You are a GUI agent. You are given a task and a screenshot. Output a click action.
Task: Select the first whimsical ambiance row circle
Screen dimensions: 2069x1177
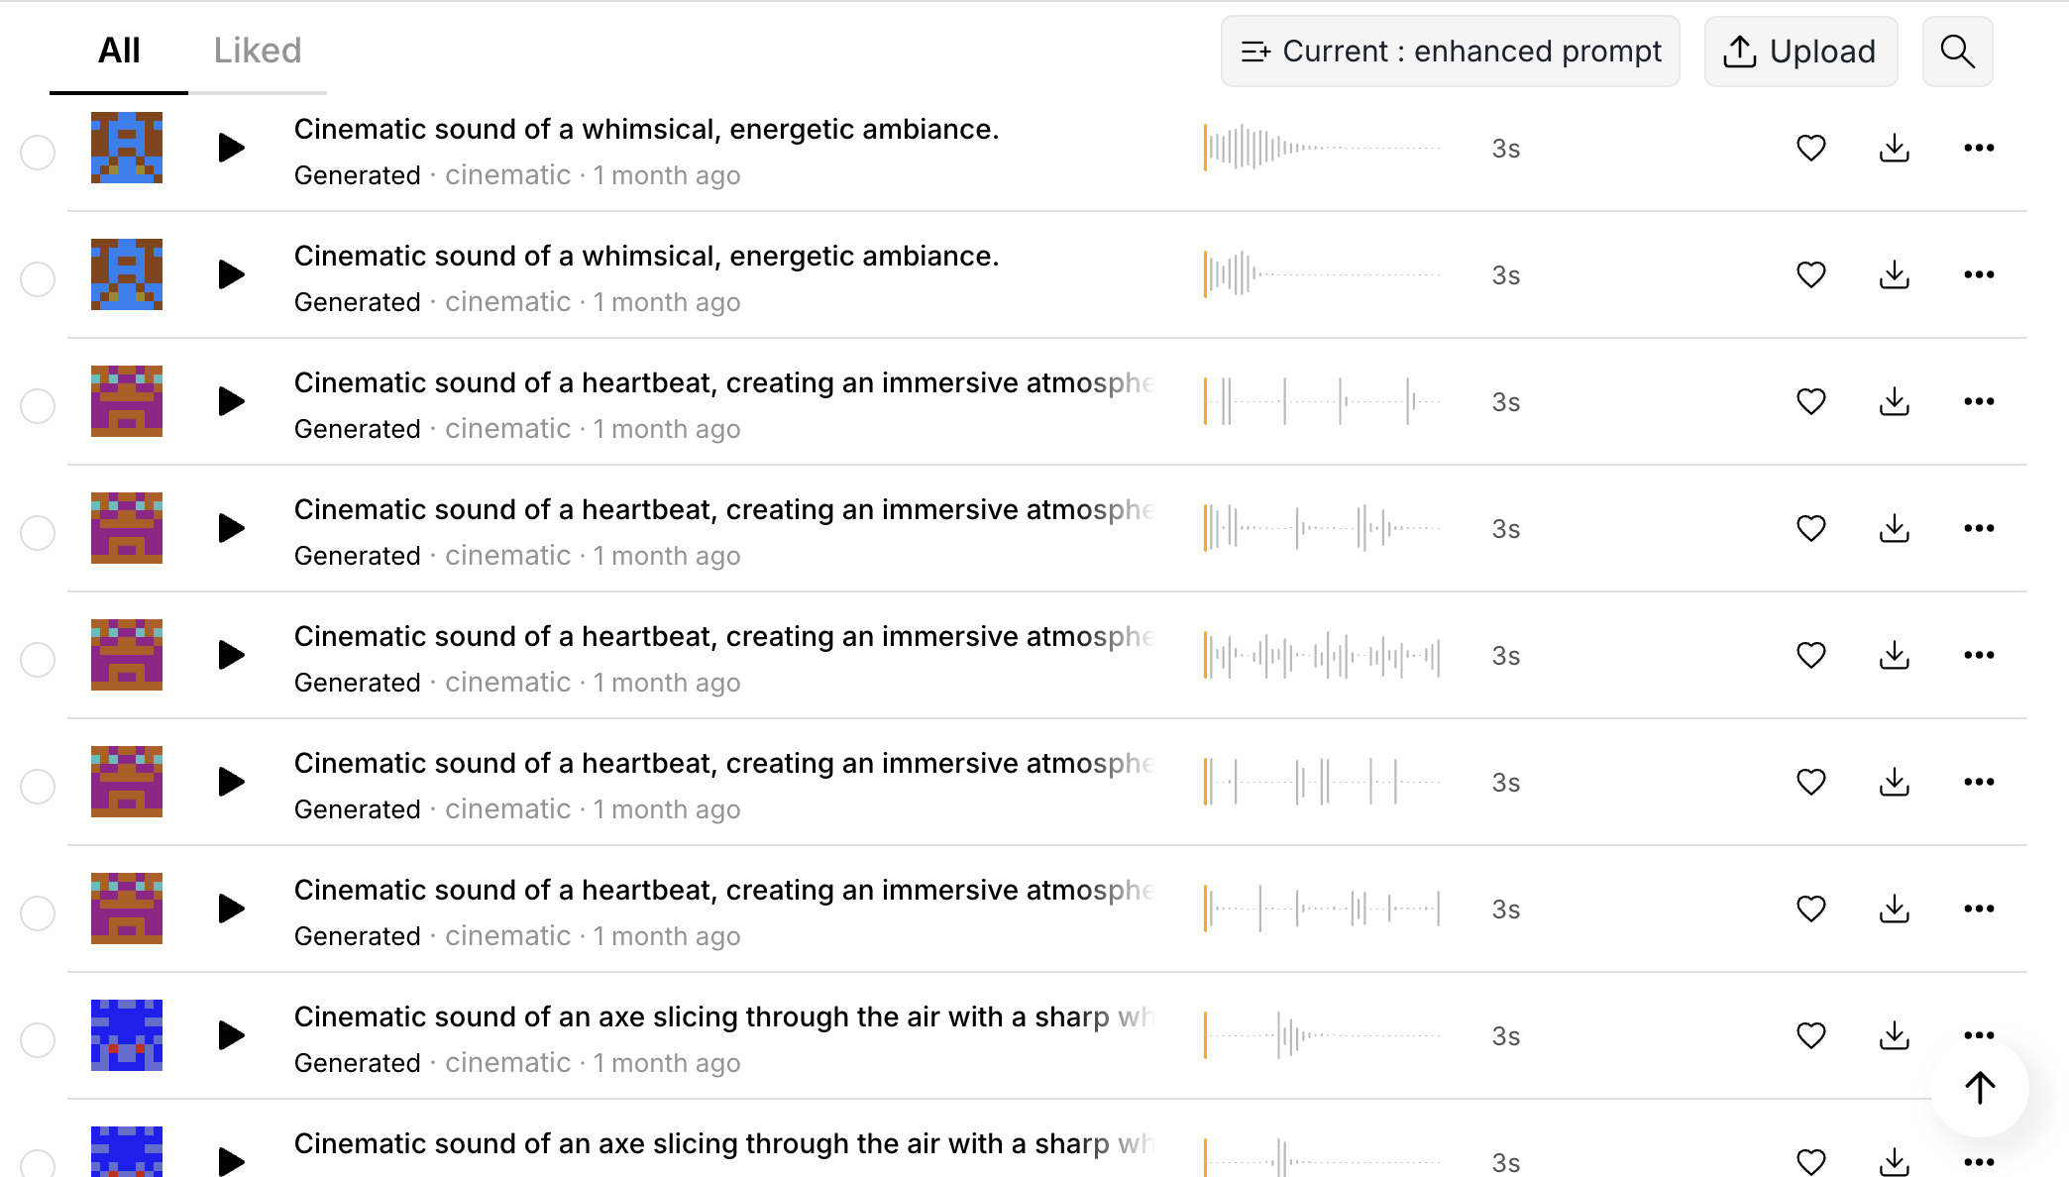coord(38,153)
